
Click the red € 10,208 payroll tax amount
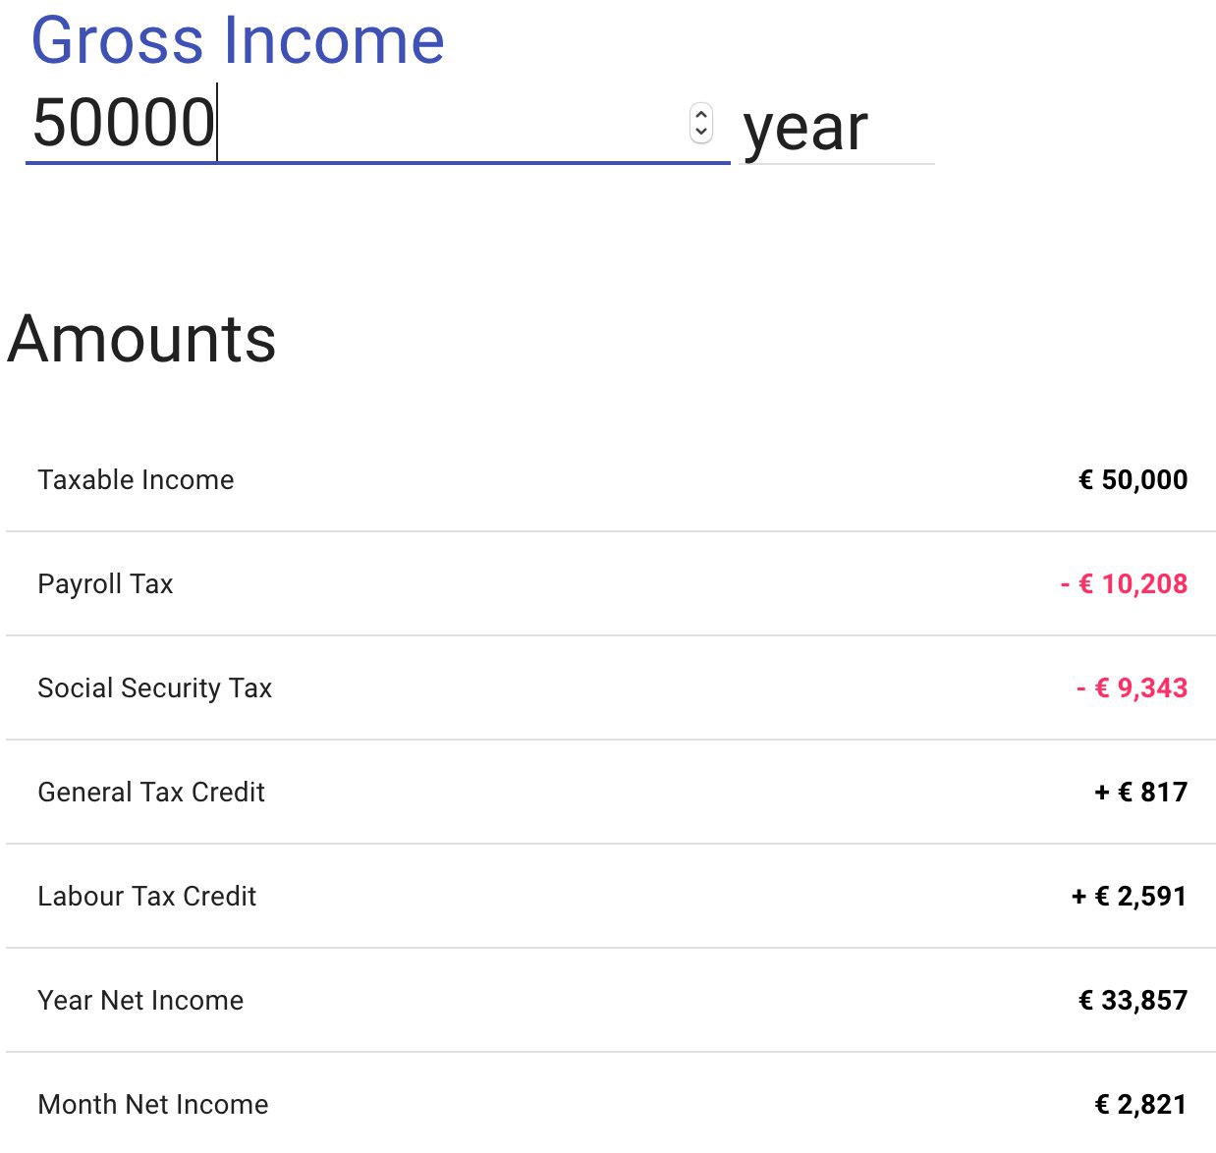pos(1124,584)
